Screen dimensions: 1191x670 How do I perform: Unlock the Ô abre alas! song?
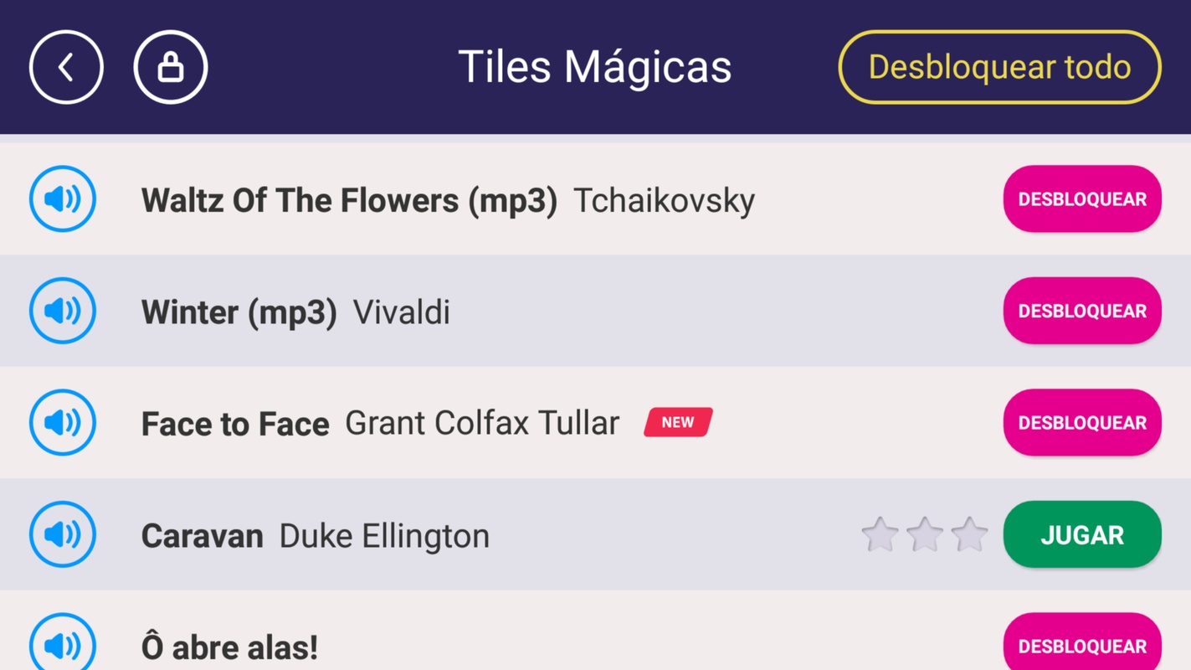coord(1081,645)
